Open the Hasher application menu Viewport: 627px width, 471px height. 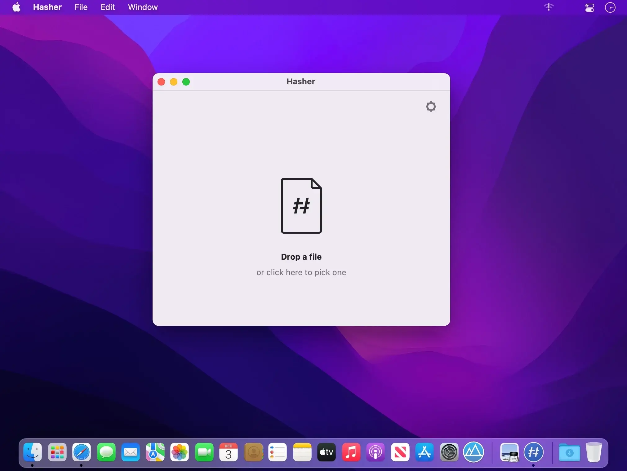point(47,7)
